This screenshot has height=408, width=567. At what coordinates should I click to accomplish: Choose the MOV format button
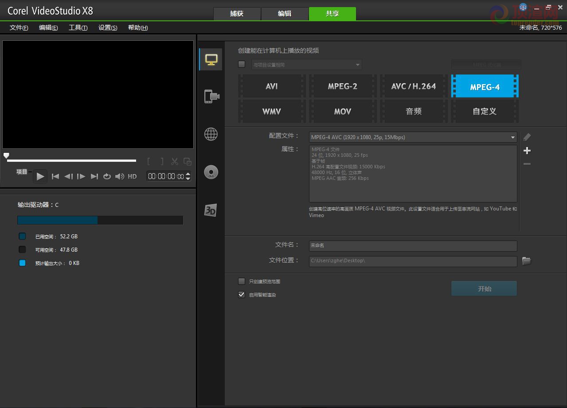pos(343,111)
